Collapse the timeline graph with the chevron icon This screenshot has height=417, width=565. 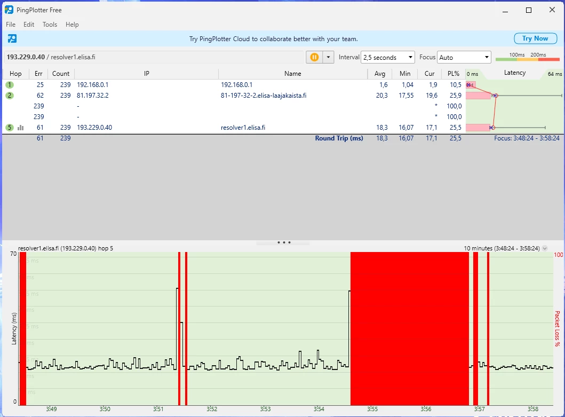pyautogui.click(x=545, y=248)
